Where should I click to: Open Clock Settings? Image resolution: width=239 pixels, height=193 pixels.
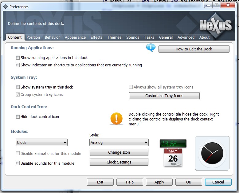[119, 162]
